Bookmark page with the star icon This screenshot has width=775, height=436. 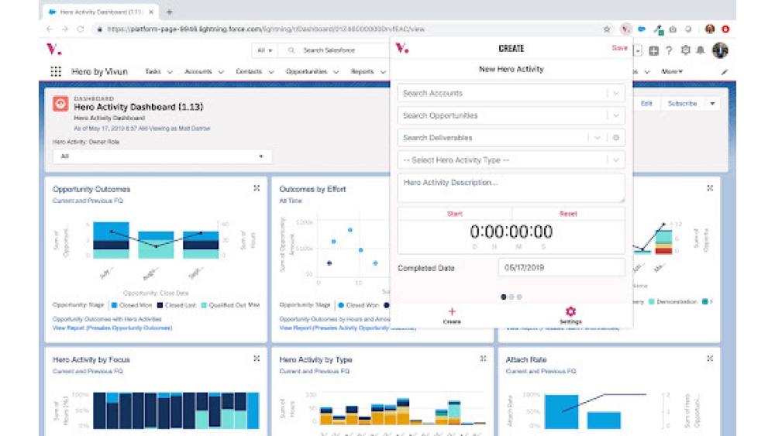point(607,29)
